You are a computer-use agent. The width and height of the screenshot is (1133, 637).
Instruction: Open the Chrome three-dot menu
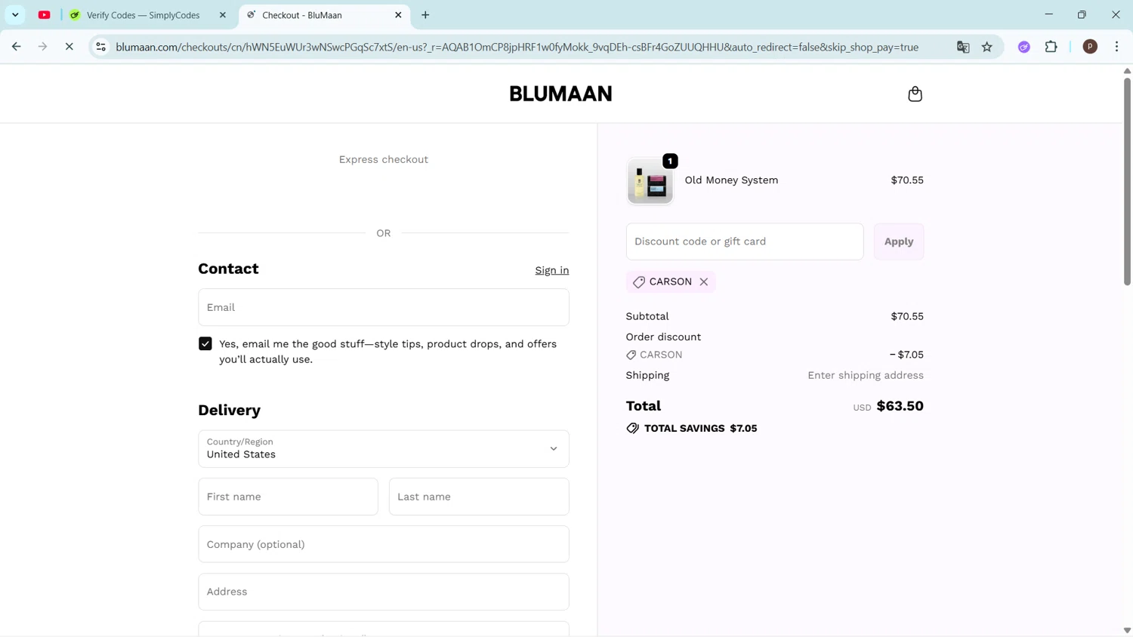(x=1116, y=47)
